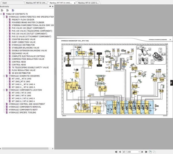Collapse the TABLE OF CONTENTS 70 node
Image resolution: width=173 pixels, height=154 pixels.
pyautogui.click(x=1, y=14)
